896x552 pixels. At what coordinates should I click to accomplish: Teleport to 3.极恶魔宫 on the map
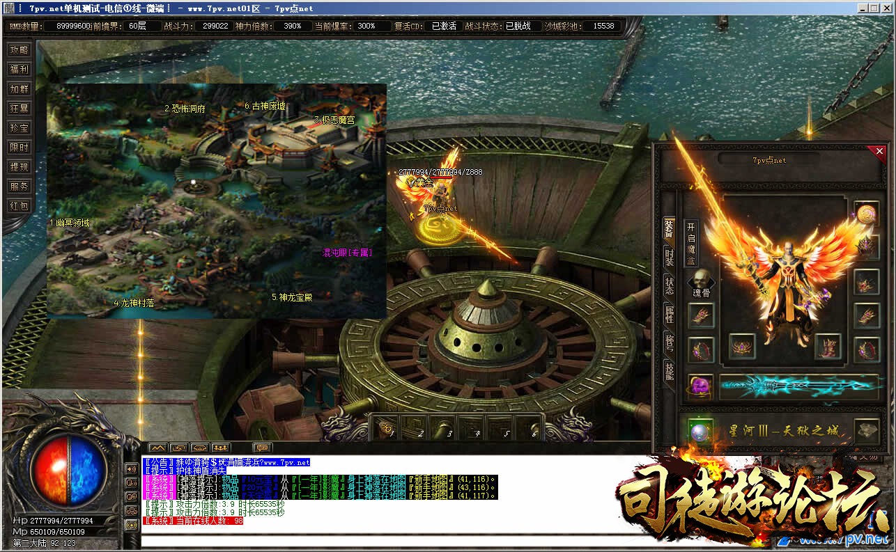334,120
